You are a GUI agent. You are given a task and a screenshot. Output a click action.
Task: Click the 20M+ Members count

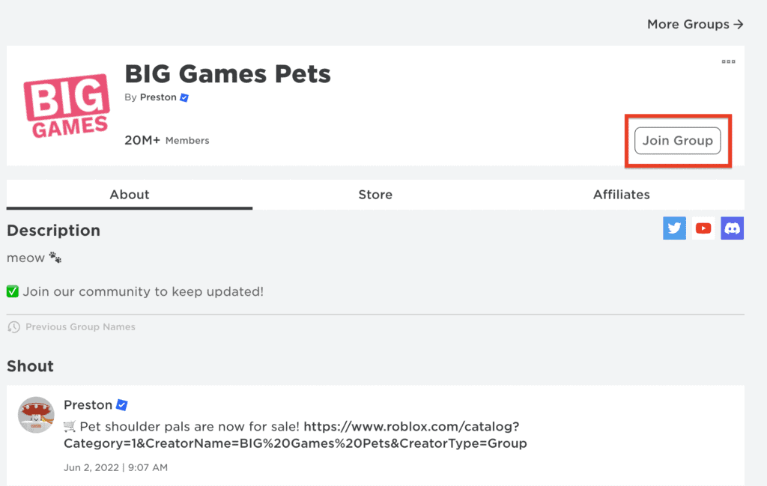[167, 140]
